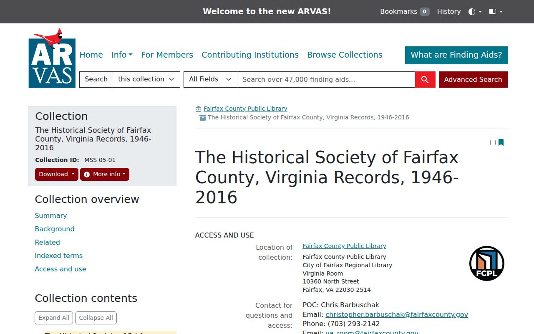Open the Bookmarks link
Image resolution: width=534 pixels, height=334 pixels.
[405, 12]
